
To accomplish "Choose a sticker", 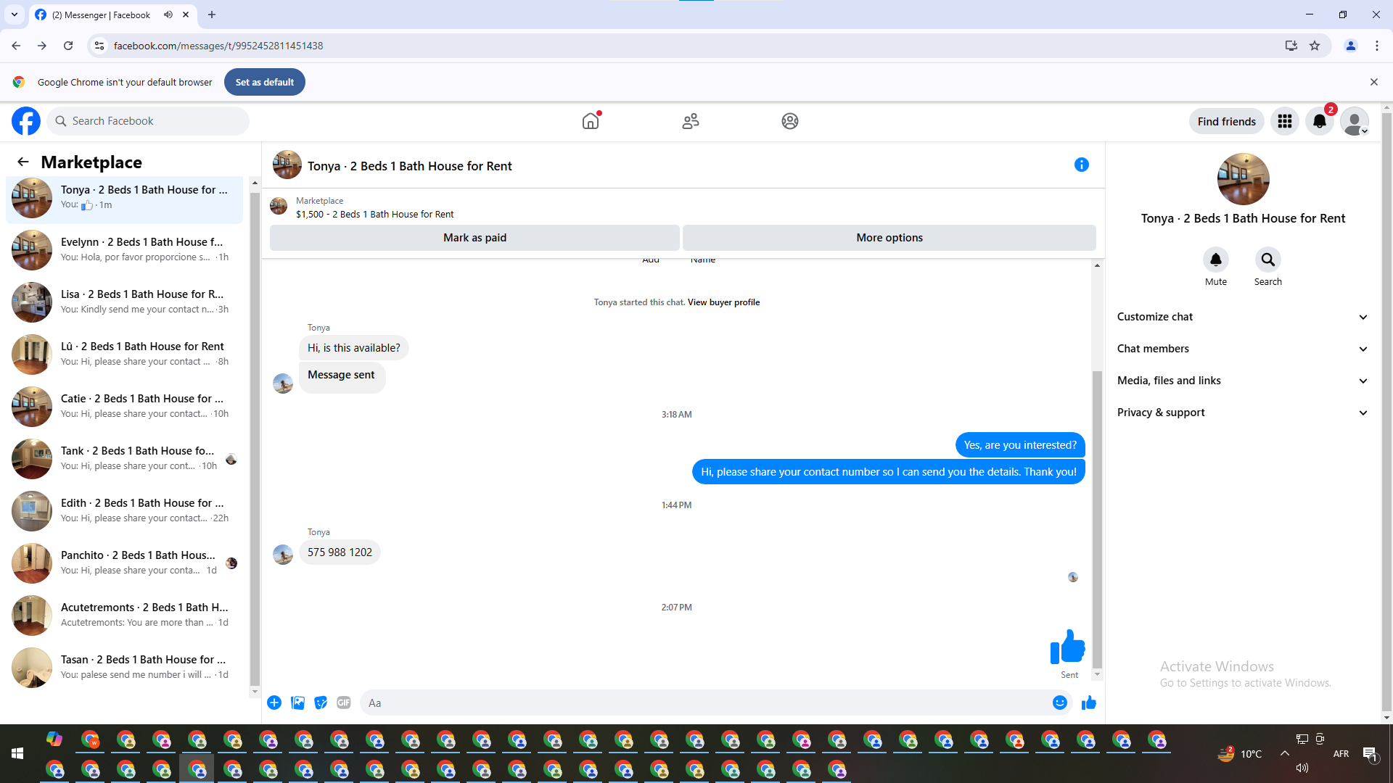I will [x=321, y=703].
